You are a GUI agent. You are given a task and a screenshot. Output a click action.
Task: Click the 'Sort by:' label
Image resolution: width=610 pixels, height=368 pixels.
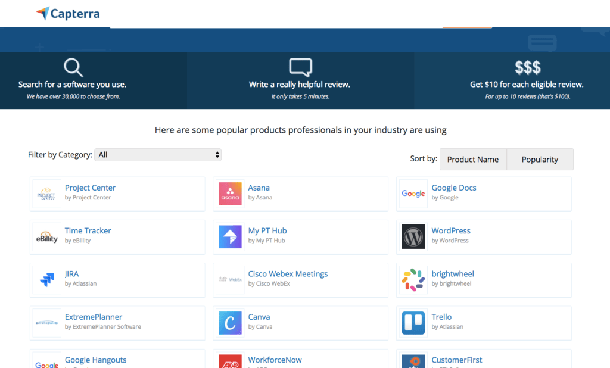tap(424, 159)
